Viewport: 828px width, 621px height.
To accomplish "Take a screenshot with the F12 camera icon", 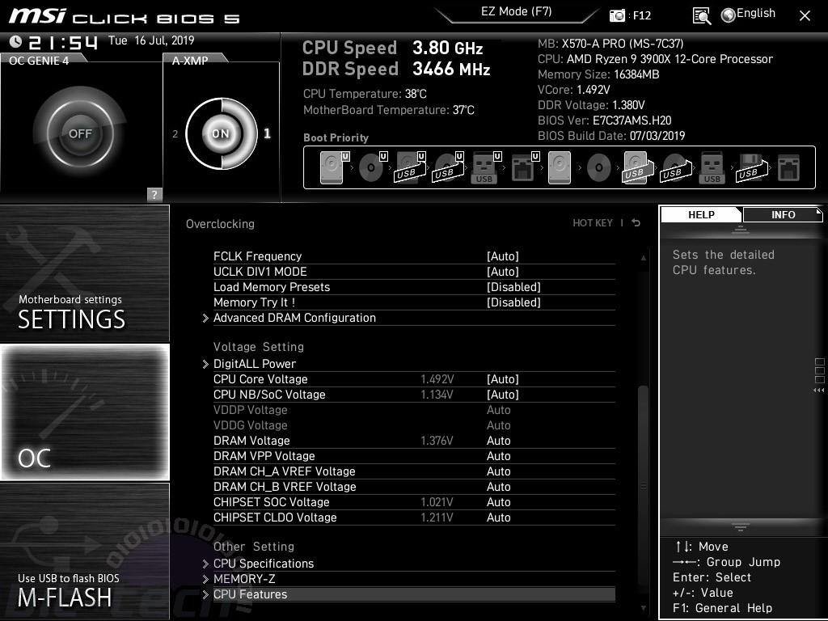I will pyautogui.click(x=617, y=15).
